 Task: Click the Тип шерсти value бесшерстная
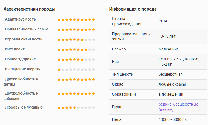[x=171, y=74]
